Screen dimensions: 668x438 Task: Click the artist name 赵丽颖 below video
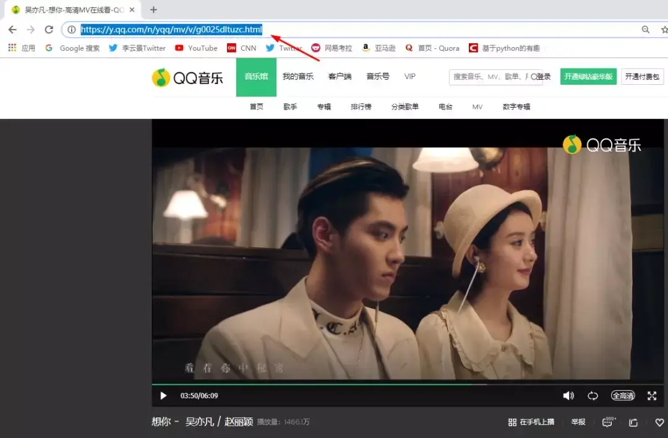click(239, 422)
